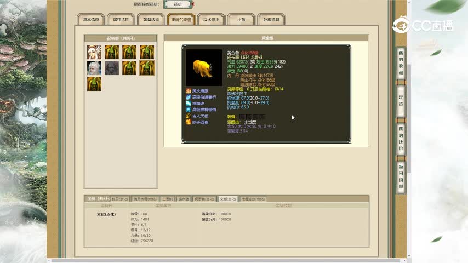The height and width of the screenshot is (263, 468).
Task: Switch to the 法术修正 tab
Action: point(211,20)
